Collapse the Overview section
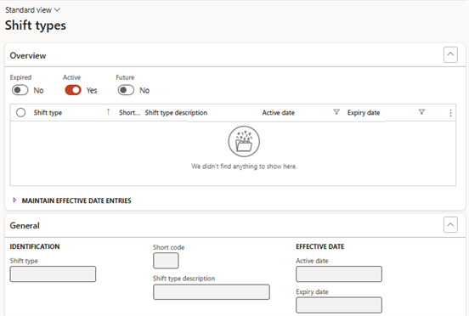 [x=450, y=54]
